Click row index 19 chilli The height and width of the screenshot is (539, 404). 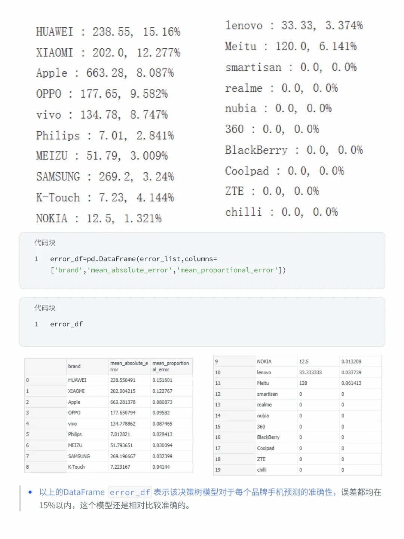click(x=298, y=470)
